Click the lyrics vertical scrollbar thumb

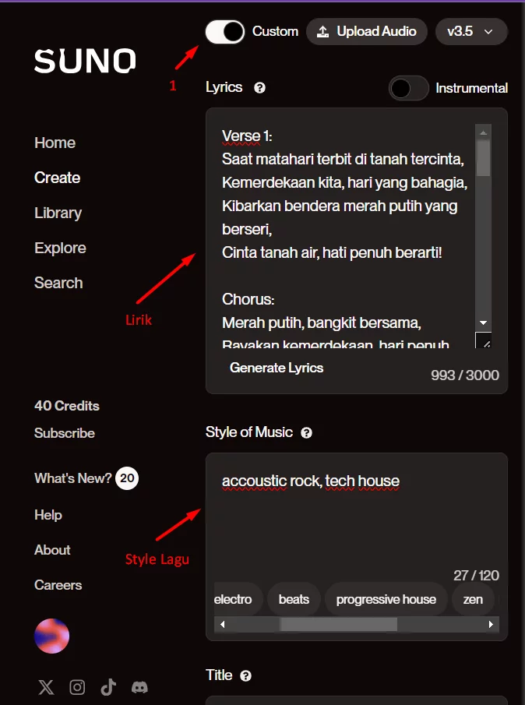483,158
